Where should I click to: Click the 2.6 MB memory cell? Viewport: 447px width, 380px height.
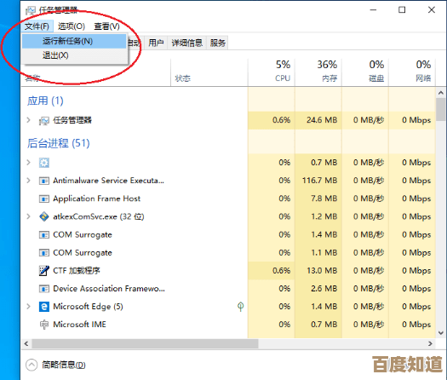pos(318,289)
